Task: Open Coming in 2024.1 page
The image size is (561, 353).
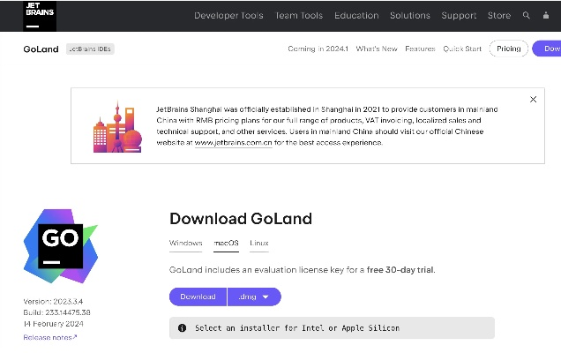Action: click(318, 49)
